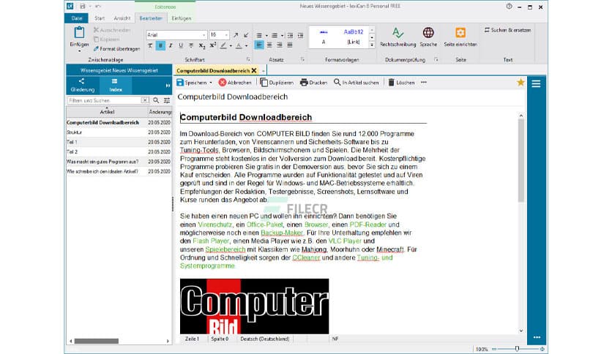Open the index filter settings icon
This screenshot has height=354, width=612.
167,100
